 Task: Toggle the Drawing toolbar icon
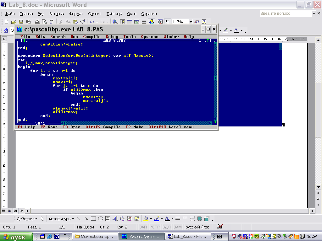(x=151, y=22)
